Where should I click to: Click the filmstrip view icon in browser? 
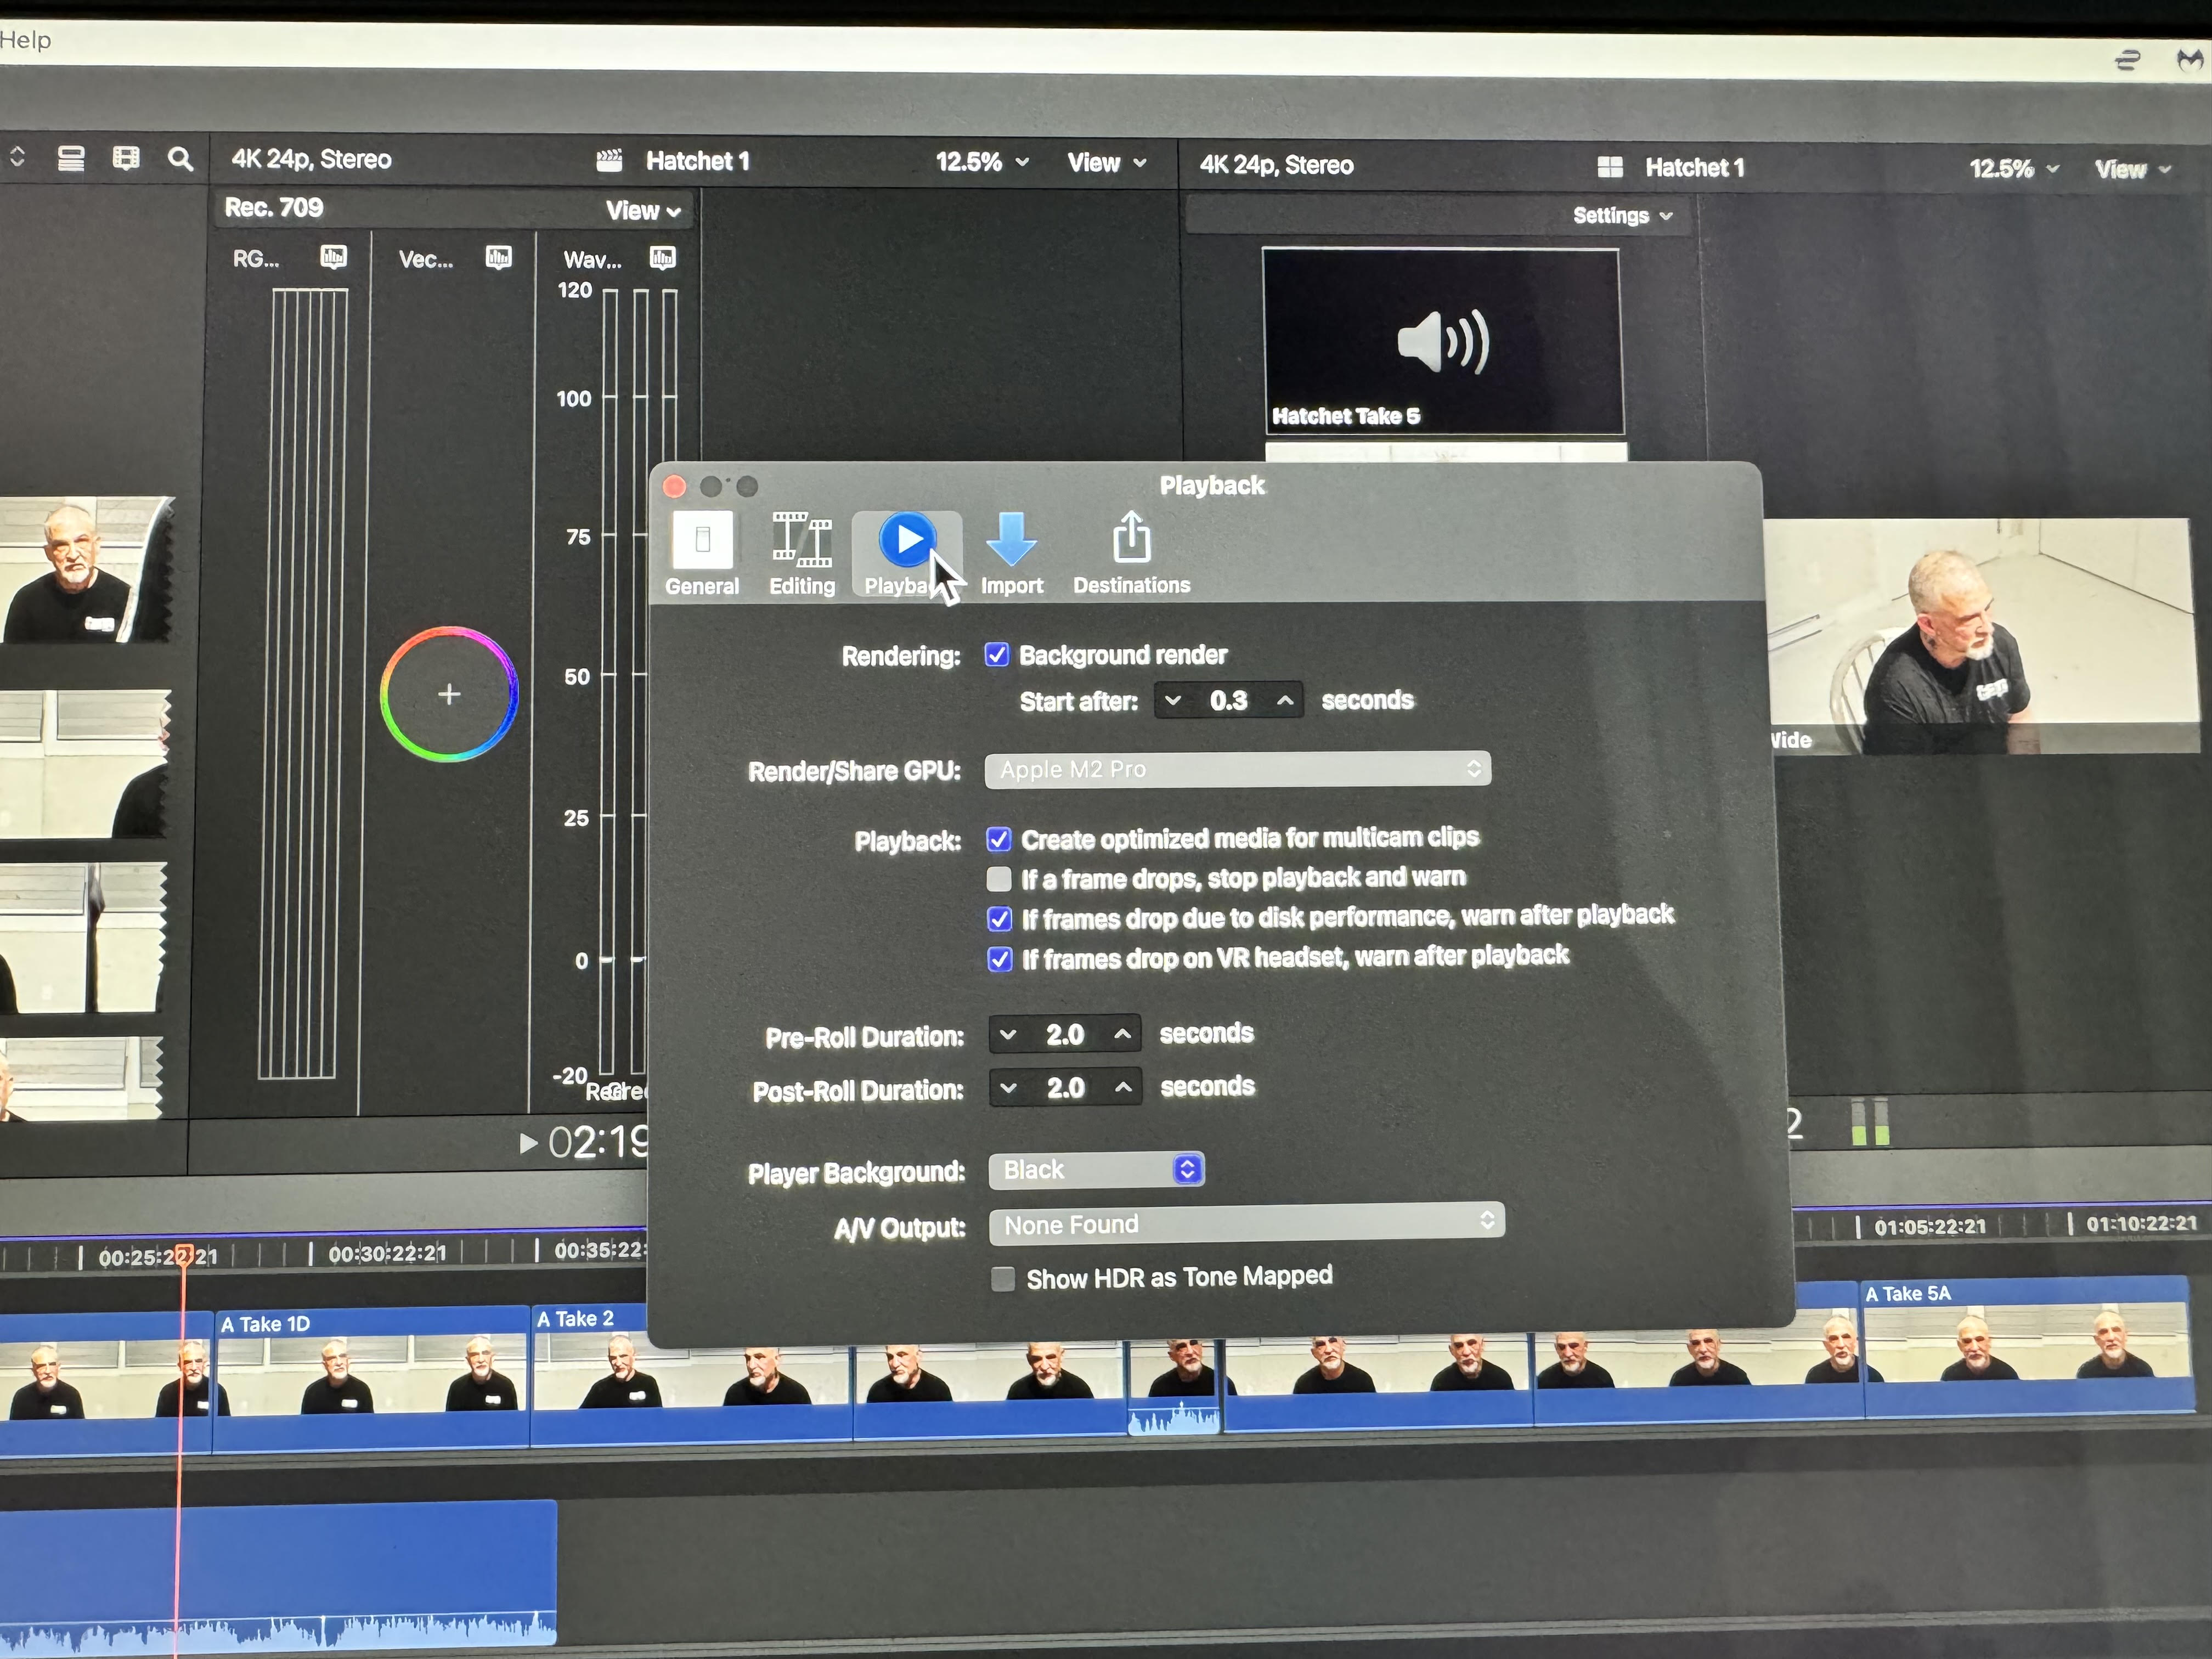pos(126,158)
